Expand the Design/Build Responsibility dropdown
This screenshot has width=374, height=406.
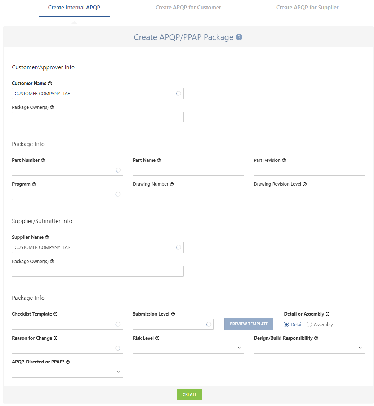point(309,348)
